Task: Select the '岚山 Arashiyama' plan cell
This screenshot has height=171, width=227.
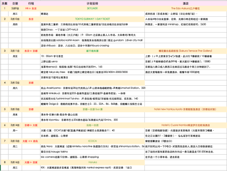Action: (x=92, y=88)
